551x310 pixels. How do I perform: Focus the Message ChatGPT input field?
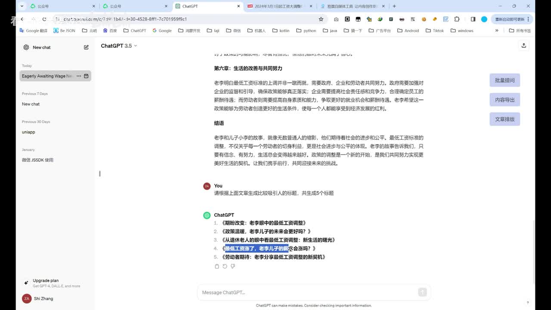308,293
